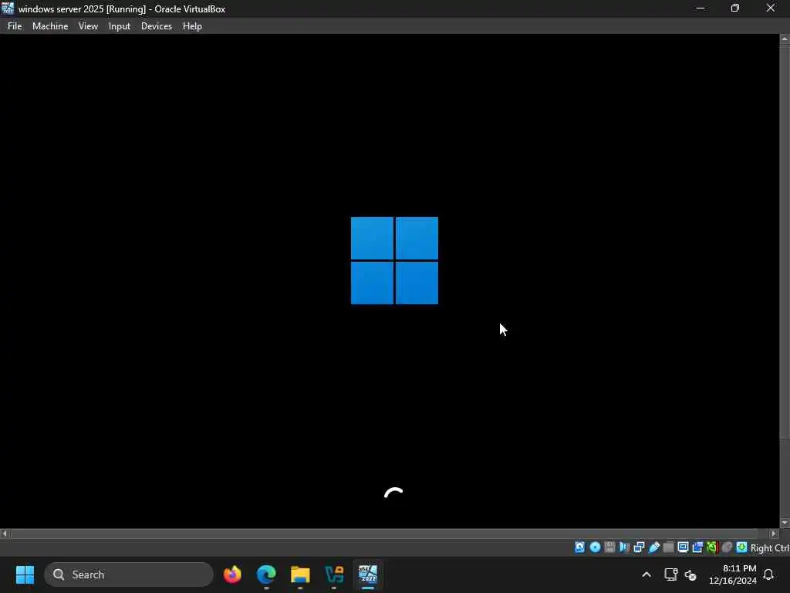Image resolution: width=790 pixels, height=593 pixels.
Task: Click the hard disk activity indicator icon
Action: pyautogui.click(x=580, y=547)
